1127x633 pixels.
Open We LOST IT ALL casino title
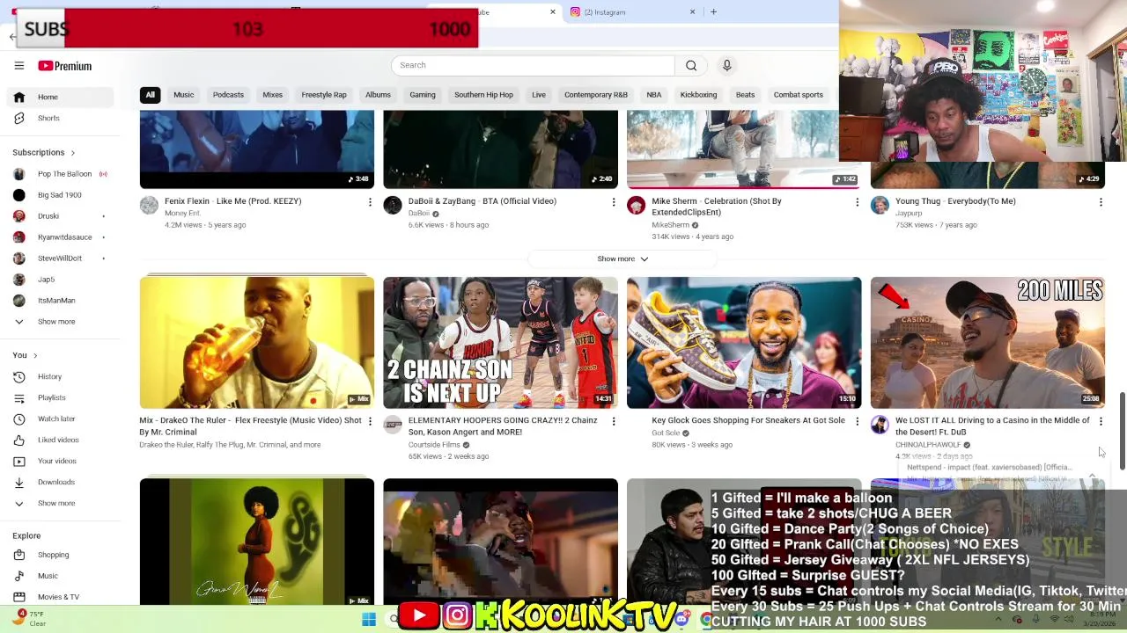click(992, 426)
